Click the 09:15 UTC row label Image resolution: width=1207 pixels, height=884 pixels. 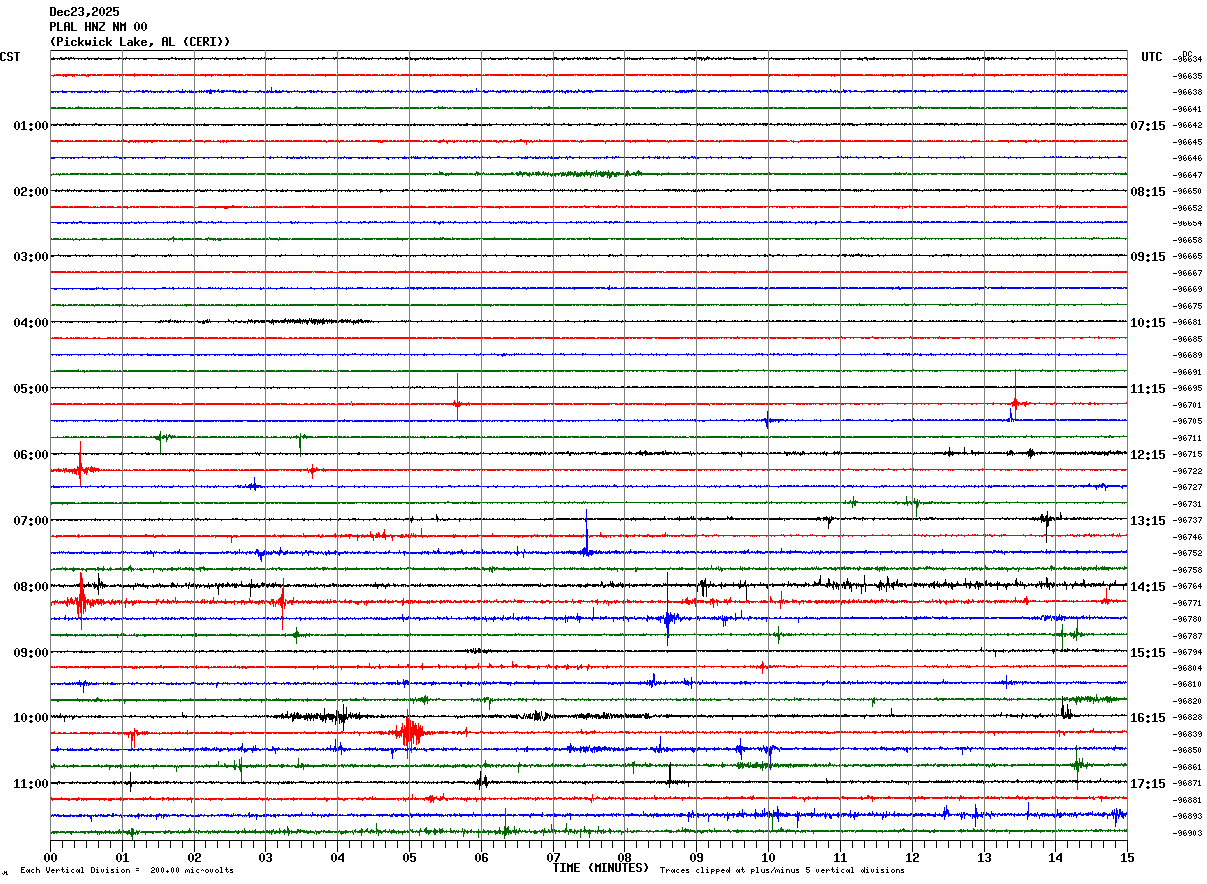pos(1148,257)
